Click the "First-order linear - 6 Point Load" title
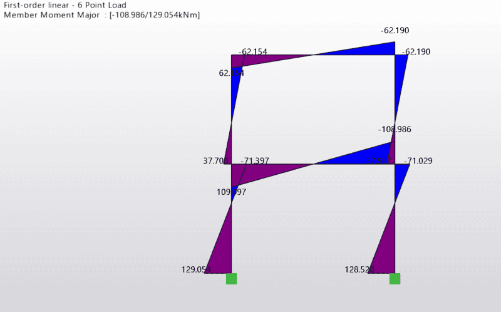Viewport: 501px width, 312px height. 65,5
